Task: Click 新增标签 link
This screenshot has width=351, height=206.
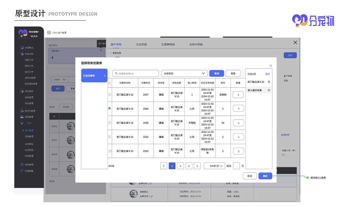Action: tap(285, 135)
